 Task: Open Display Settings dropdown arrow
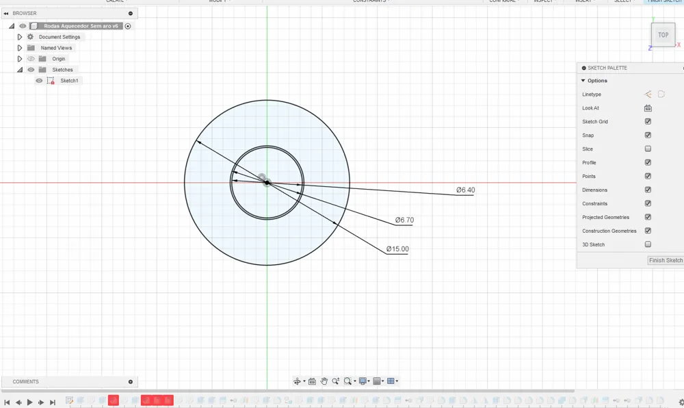[369, 381]
